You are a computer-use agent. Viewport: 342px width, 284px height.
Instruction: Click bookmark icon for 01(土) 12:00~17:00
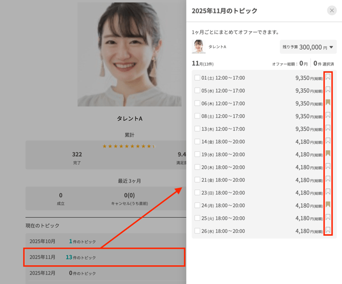coord(328,78)
